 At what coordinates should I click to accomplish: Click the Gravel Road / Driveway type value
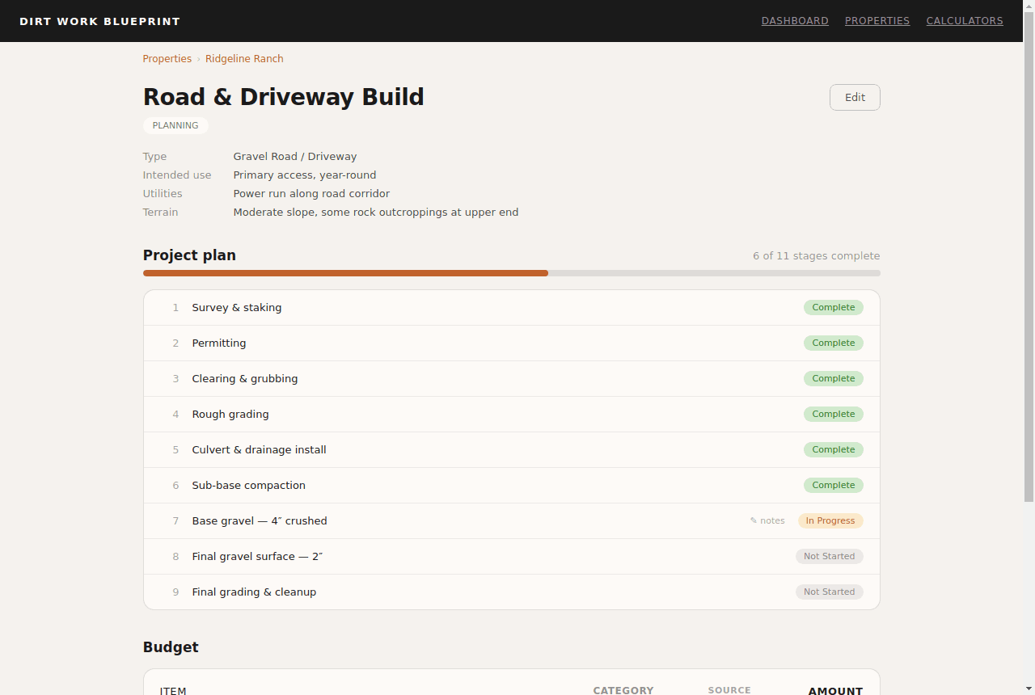[295, 157]
